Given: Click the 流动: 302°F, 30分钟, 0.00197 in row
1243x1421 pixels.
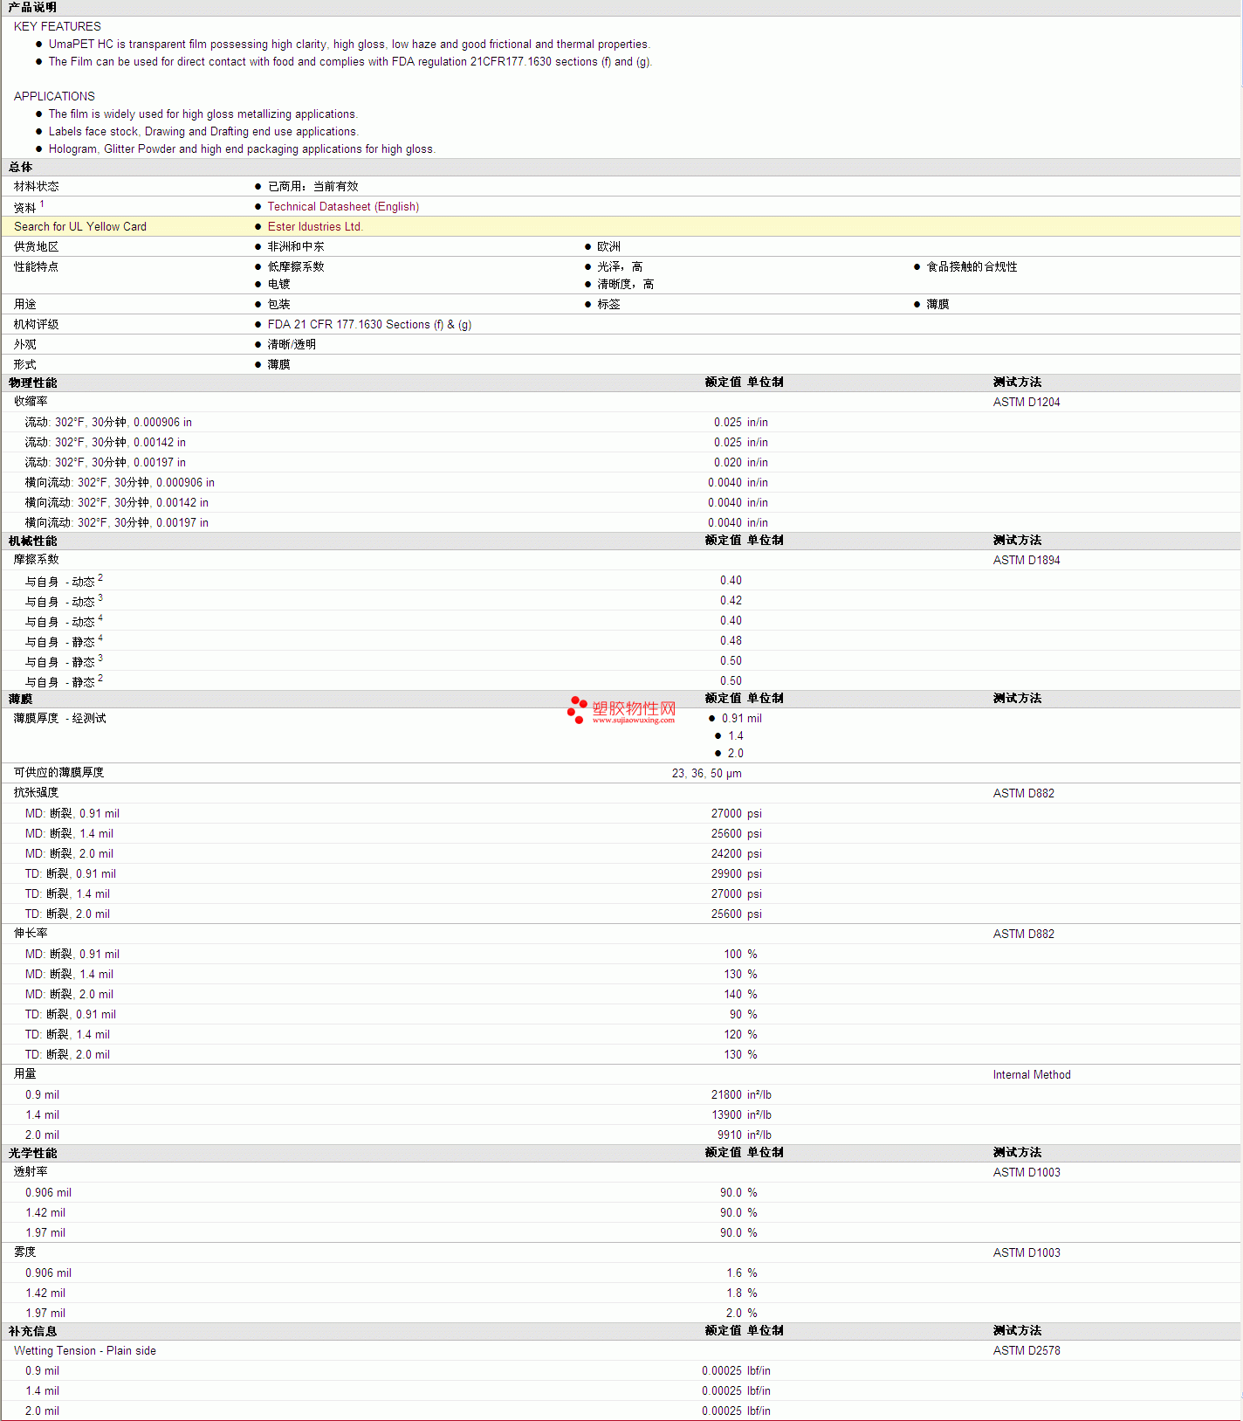Looking at the screenshot, I should 105,463.
